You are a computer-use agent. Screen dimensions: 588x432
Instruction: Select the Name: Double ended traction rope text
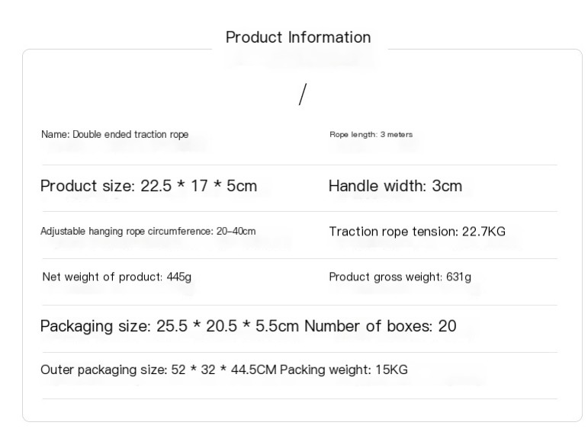(x=114, y=135)
